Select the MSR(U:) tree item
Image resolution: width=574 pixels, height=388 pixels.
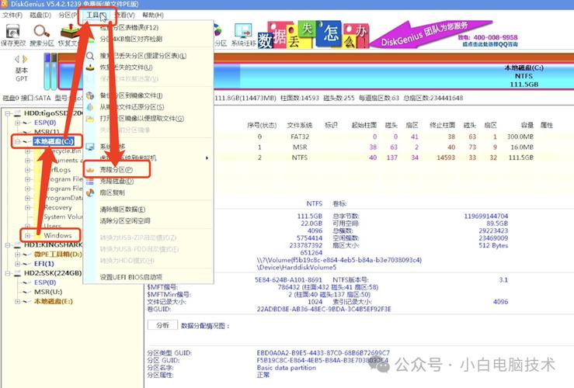(x=48, y=292)
